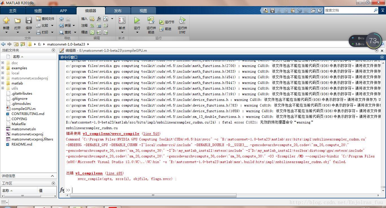The height and width of the screenshot is (208, 386).
Task: Open the 当前文件夹 panel actions menu
Action: click(53, 50)
